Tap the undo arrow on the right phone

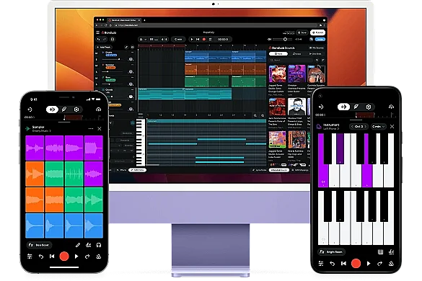pos(333,264)
